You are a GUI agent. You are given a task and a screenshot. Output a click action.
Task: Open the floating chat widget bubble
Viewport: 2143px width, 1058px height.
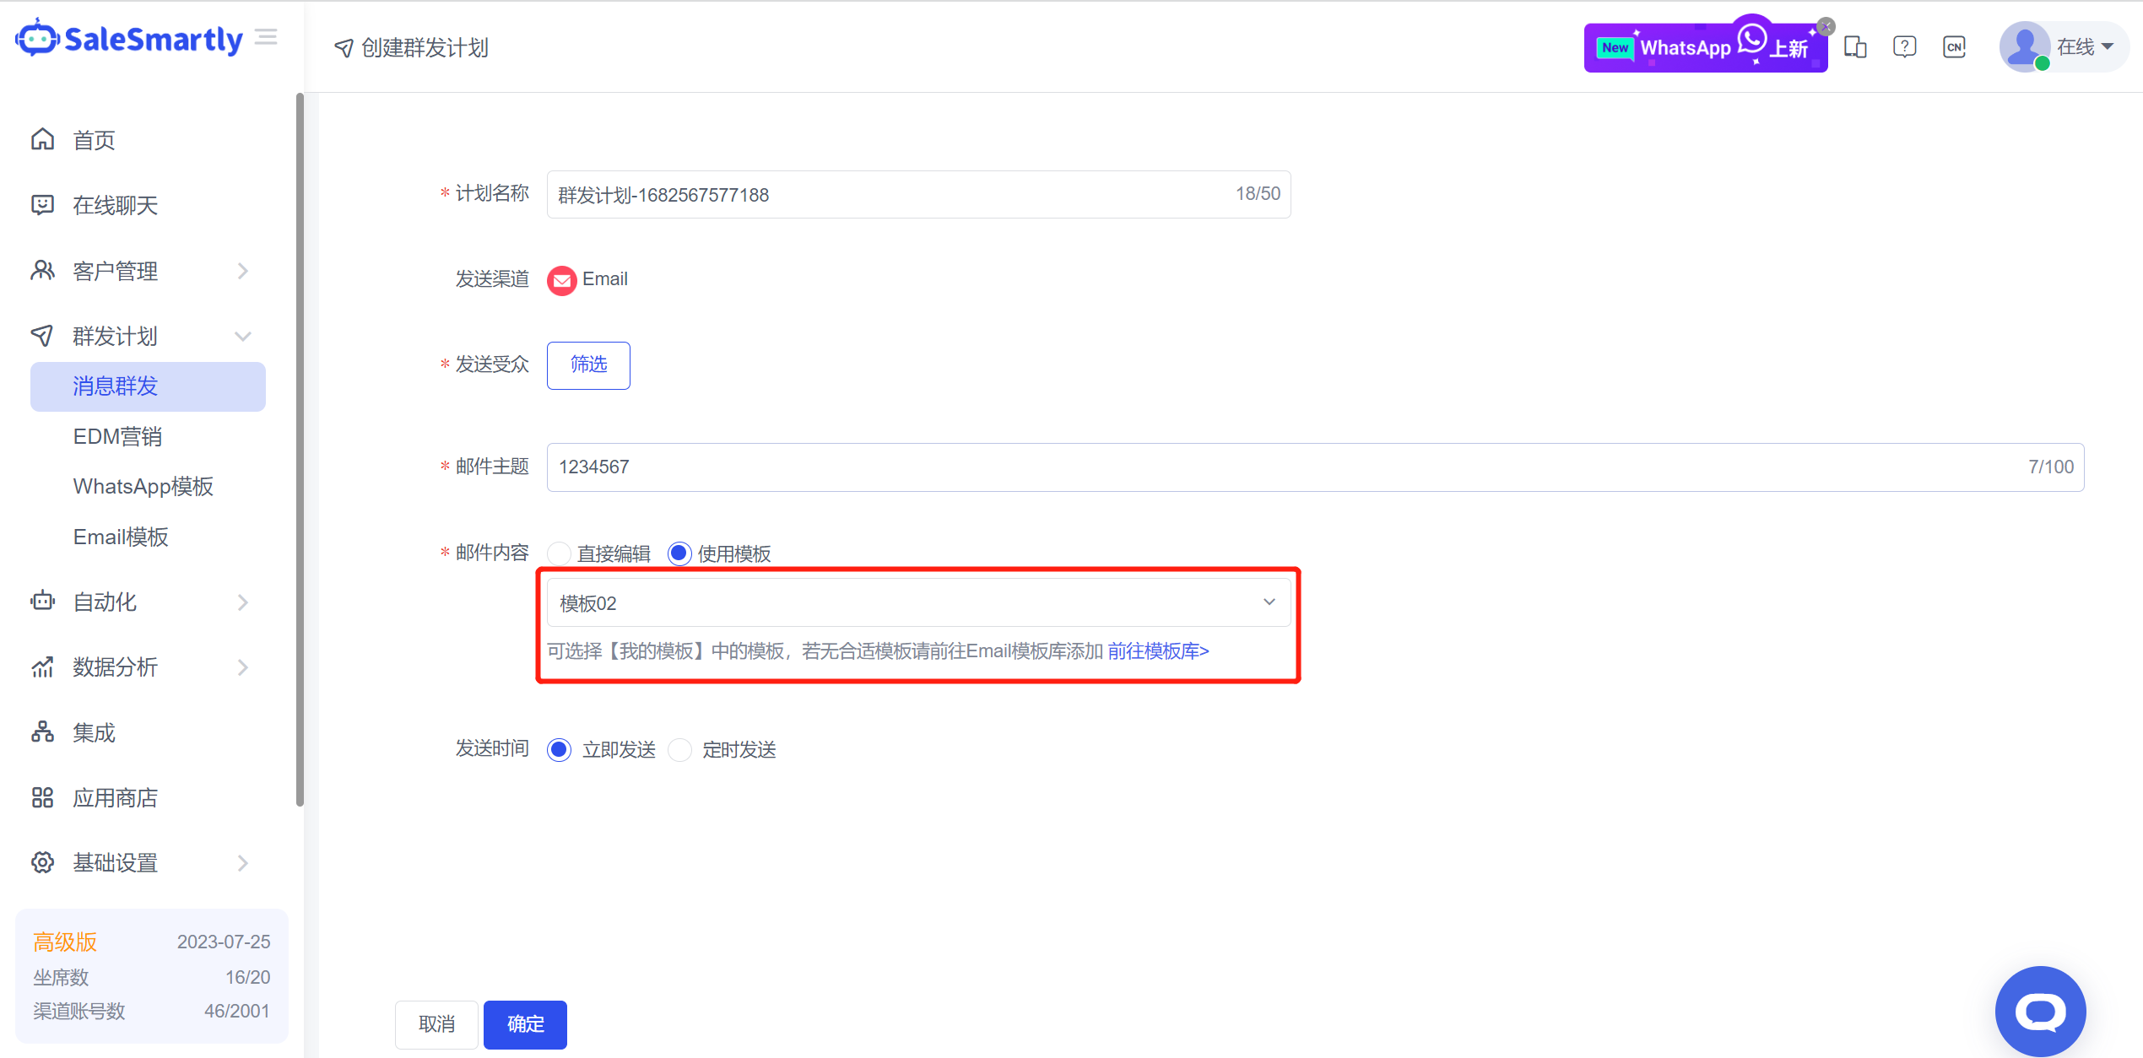coord(2039,1010)
